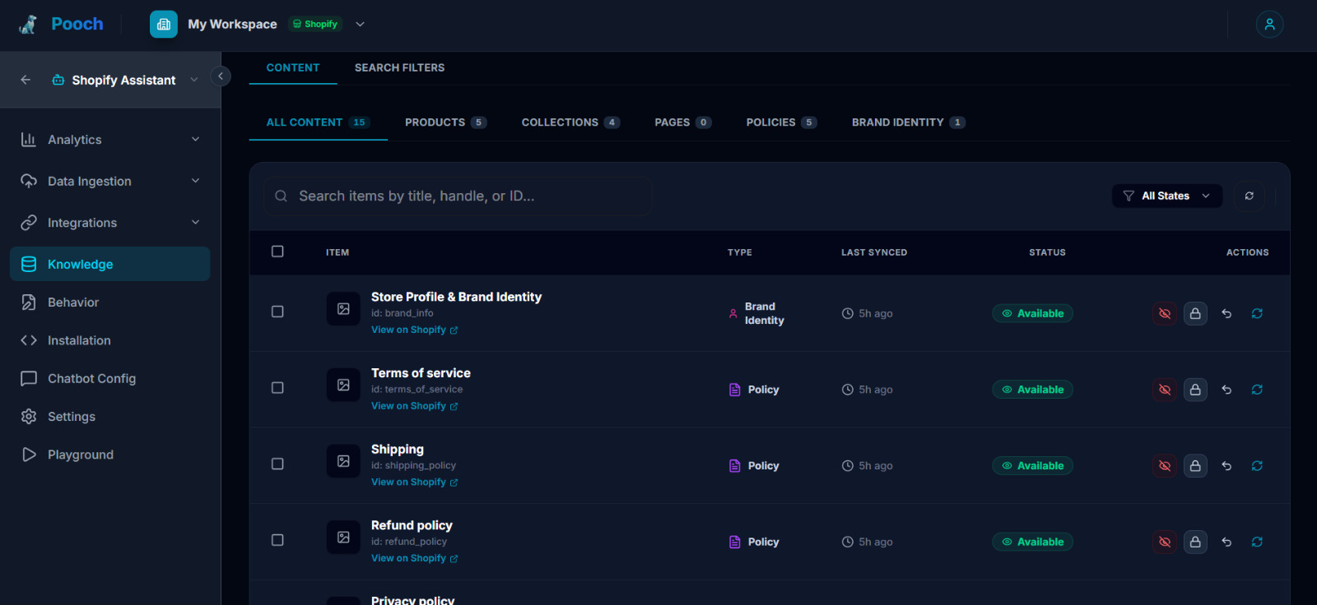Screen dimensions: 1317x605
Task: View Terms of service on Shopify
Action: pyautogui.click(x=414, y=406)
